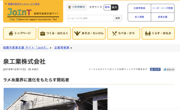The height and width of the screenshot is (110, 180).
Task: Click the 検索 search button
Action: (x=118, y=18)
